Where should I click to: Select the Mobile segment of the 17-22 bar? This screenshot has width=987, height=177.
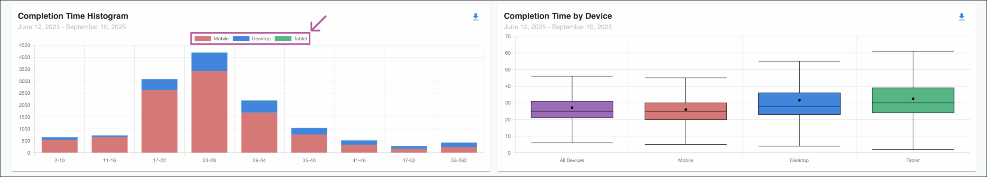159,121
